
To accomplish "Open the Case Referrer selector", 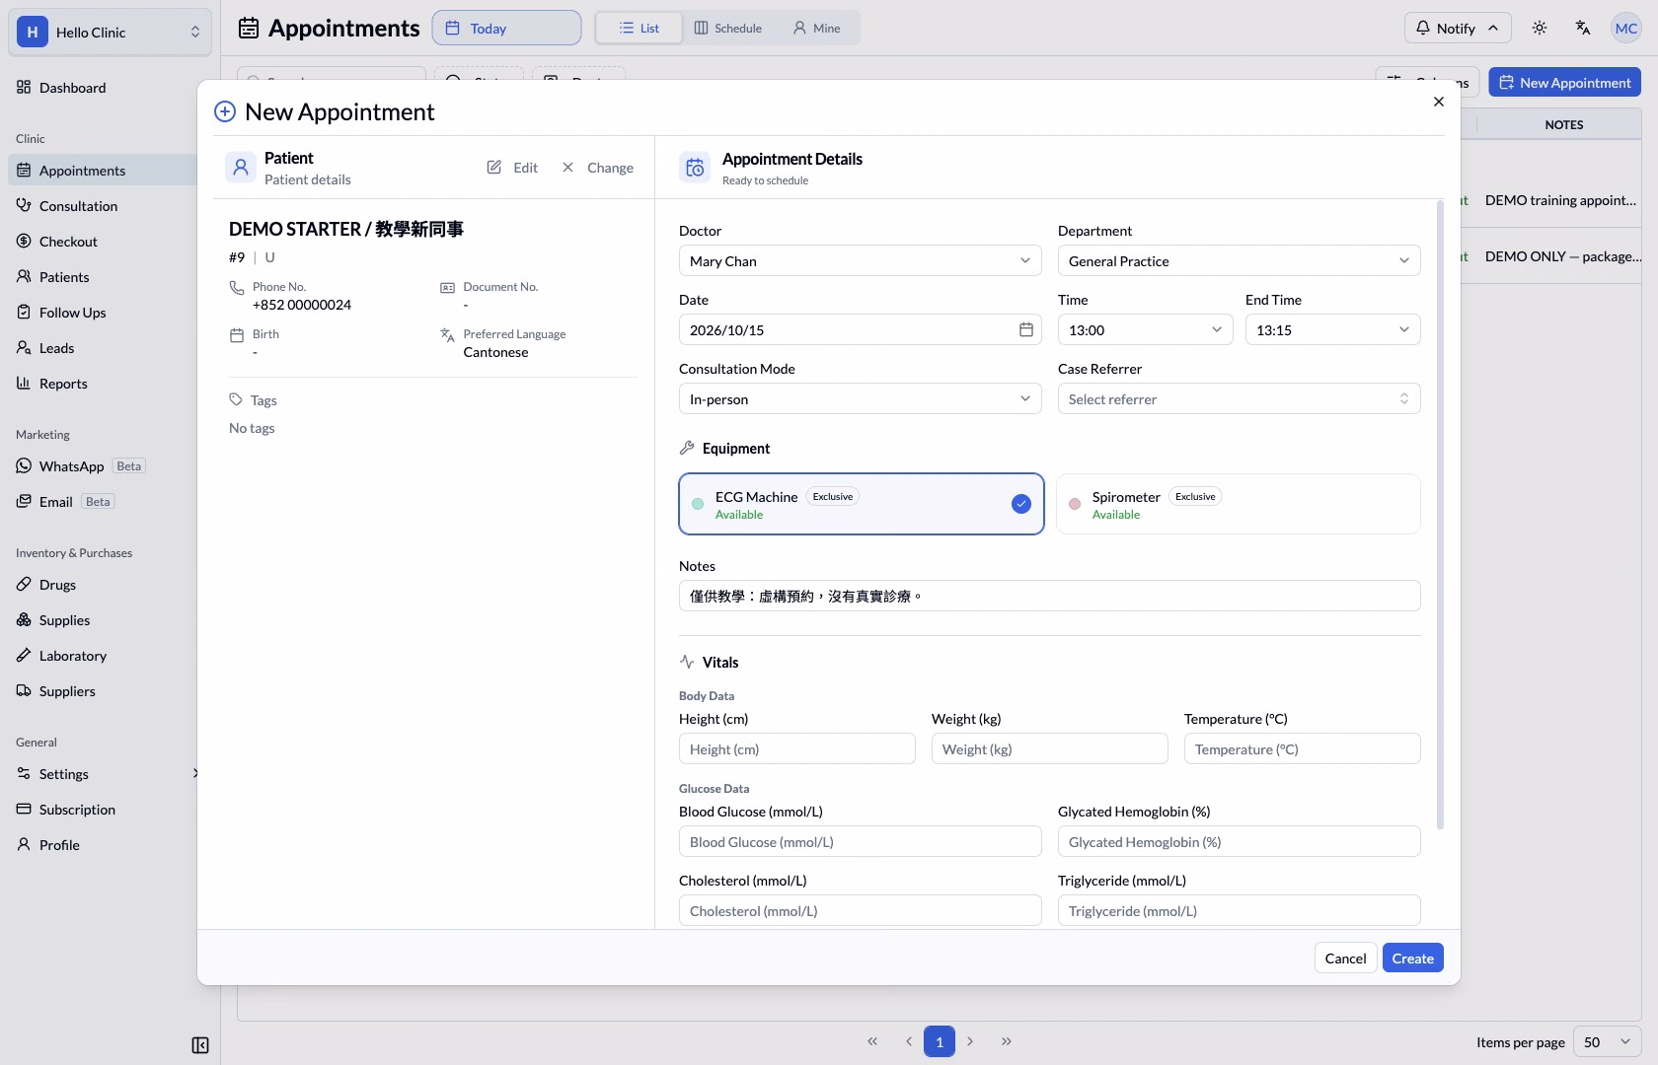I will pos(1240,398).
